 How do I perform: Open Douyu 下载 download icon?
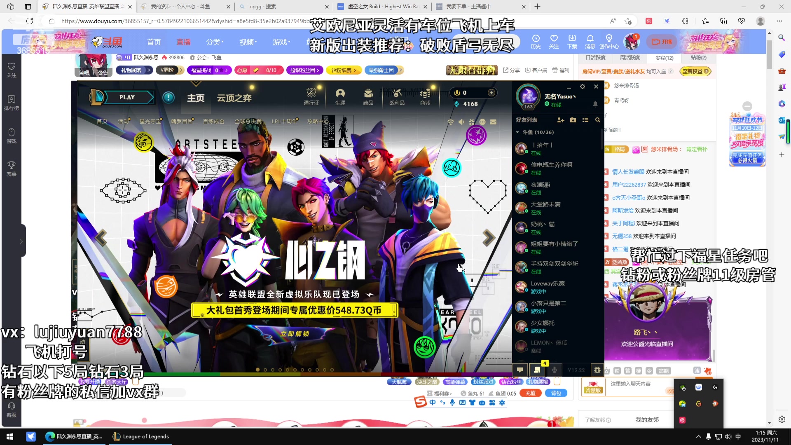tap(572, 42)
